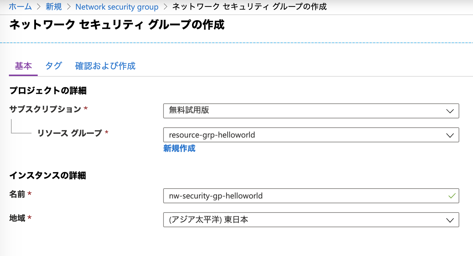Viewport: 473px width, 256px height.
Task: Click the green validation checkmark in name field
Action: pyautogui.click(x=452, y=196)
